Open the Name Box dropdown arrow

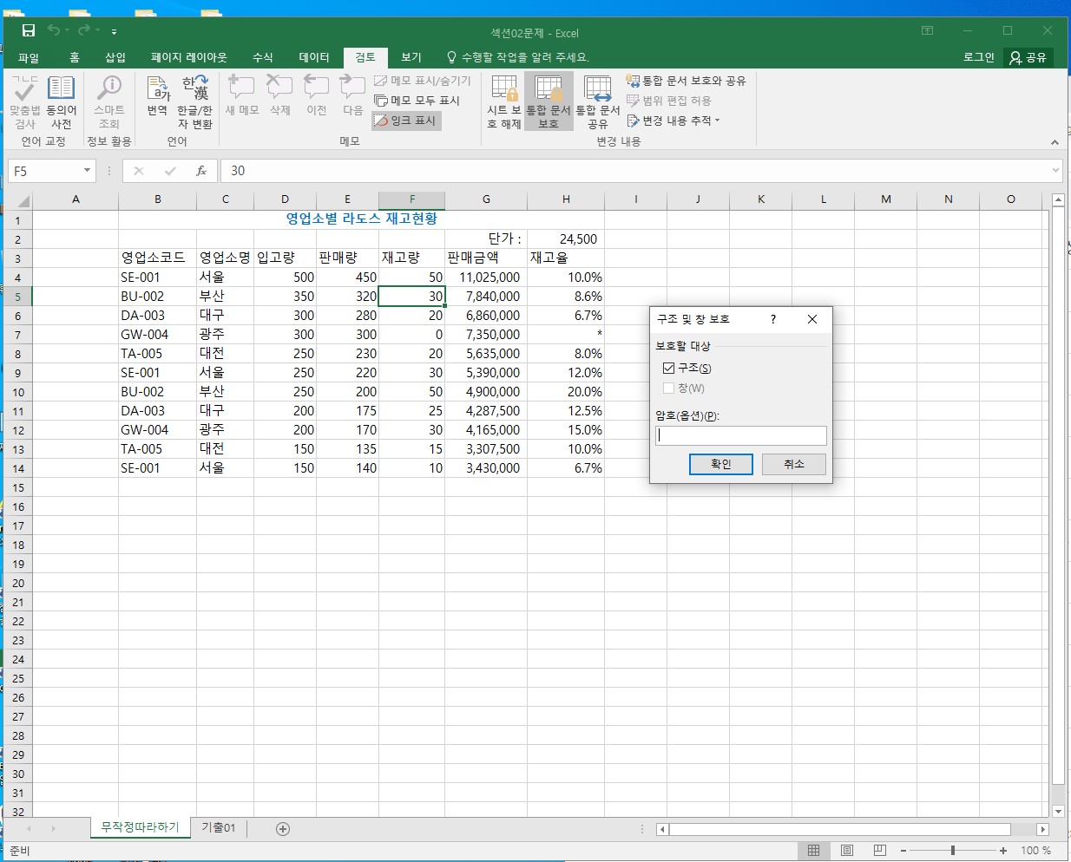[x=87, y=171]
